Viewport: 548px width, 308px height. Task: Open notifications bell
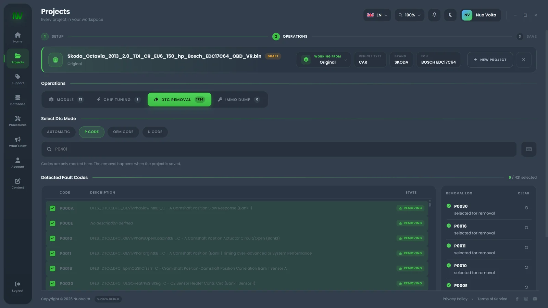434,15
